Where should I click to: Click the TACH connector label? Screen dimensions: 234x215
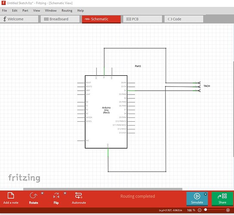click(207, 86)
